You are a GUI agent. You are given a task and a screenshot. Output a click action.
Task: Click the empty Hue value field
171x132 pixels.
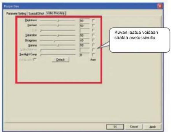pos(85,30)
